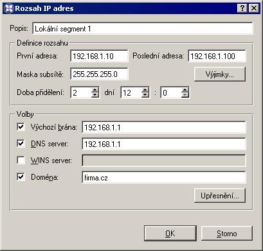Uncheck the DNS server checkbox
The height and width of the screenshot is (251, 263).
[x=21, y=144]
